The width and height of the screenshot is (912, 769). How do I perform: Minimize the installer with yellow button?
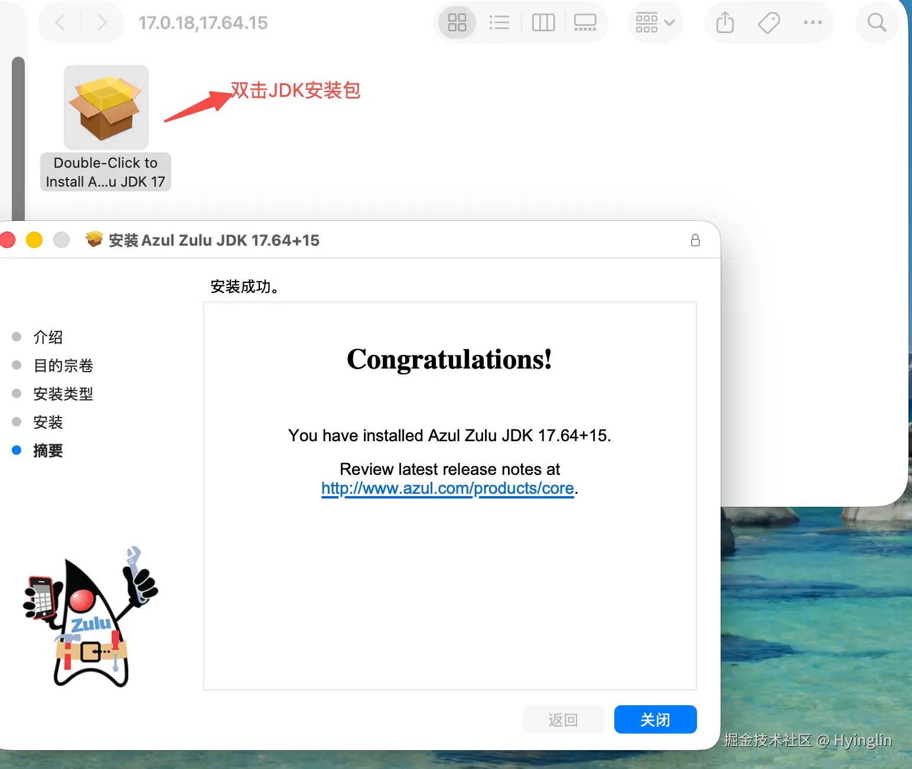(34, 240)
